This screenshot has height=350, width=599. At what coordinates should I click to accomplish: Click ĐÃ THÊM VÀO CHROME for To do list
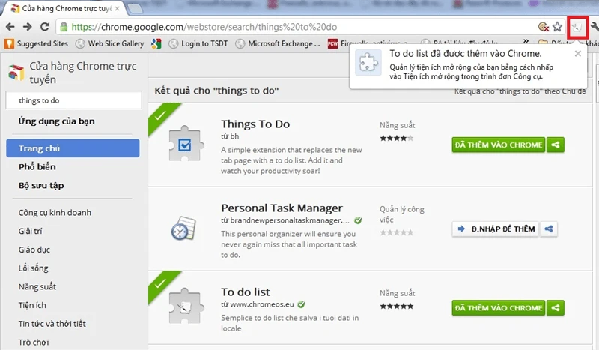click(x=499, y=308)
